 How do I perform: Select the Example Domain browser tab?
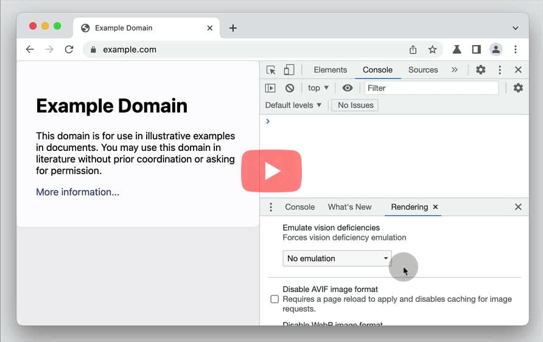point(147,28)
